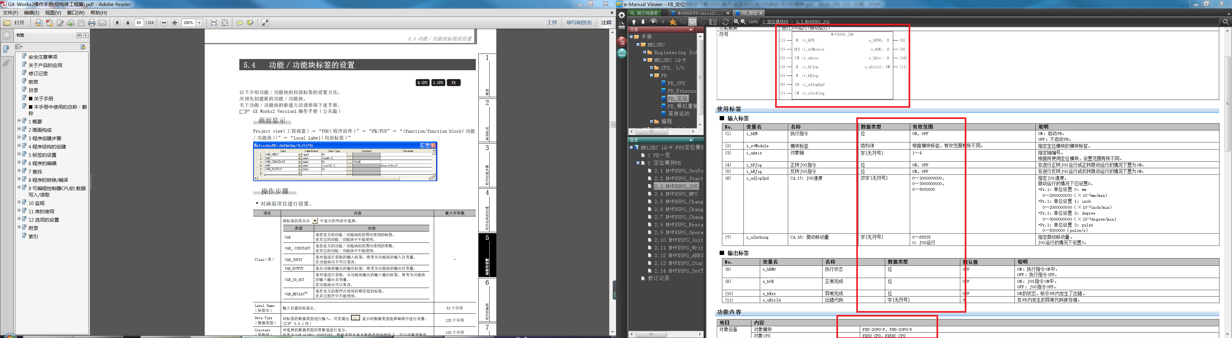Toggle the e-Manual comment display button
The width and height of the screenshot is (1232, 338).
[x=693, y=22]
